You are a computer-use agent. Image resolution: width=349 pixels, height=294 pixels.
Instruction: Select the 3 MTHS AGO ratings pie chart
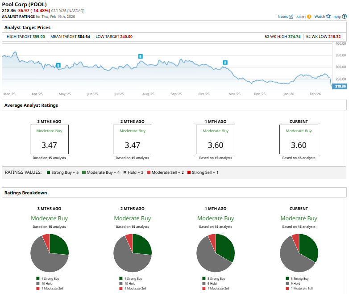50,253
